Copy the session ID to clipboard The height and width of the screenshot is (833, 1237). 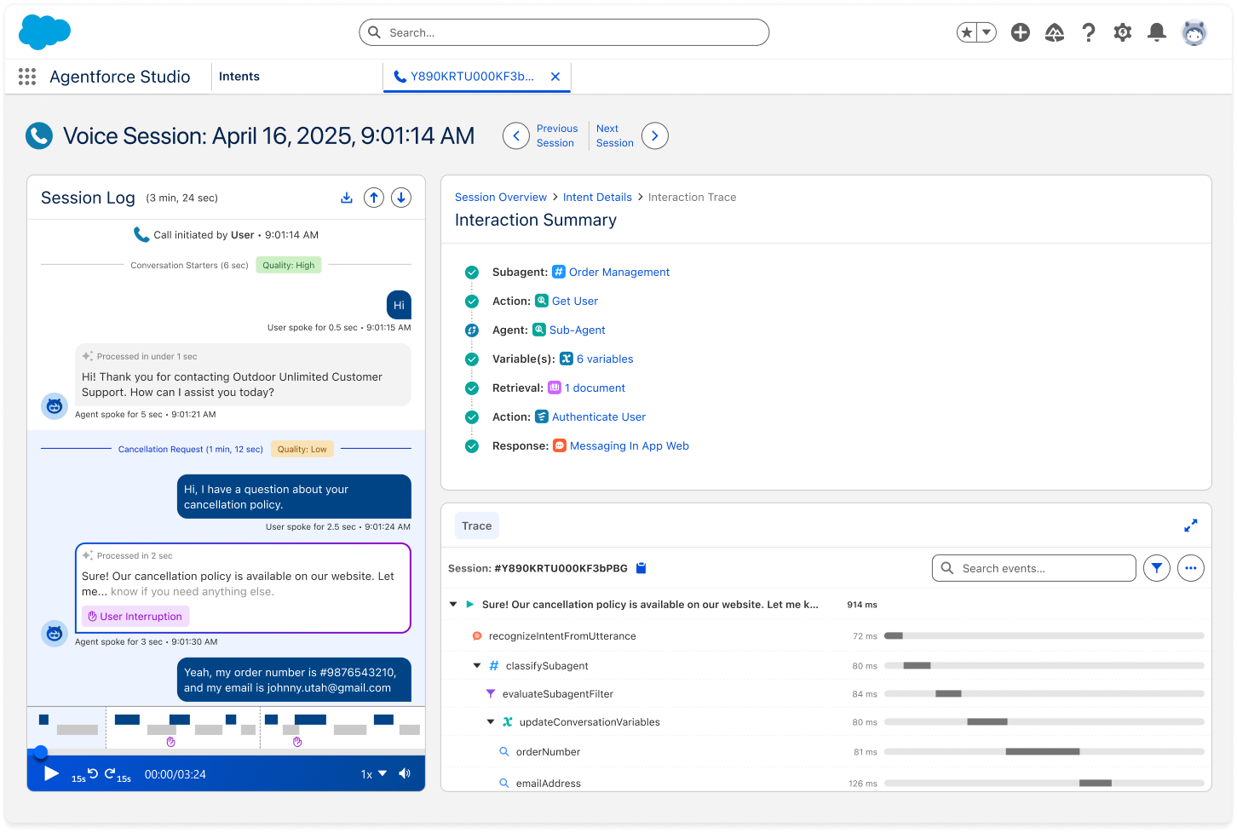[x=642, y=568]
